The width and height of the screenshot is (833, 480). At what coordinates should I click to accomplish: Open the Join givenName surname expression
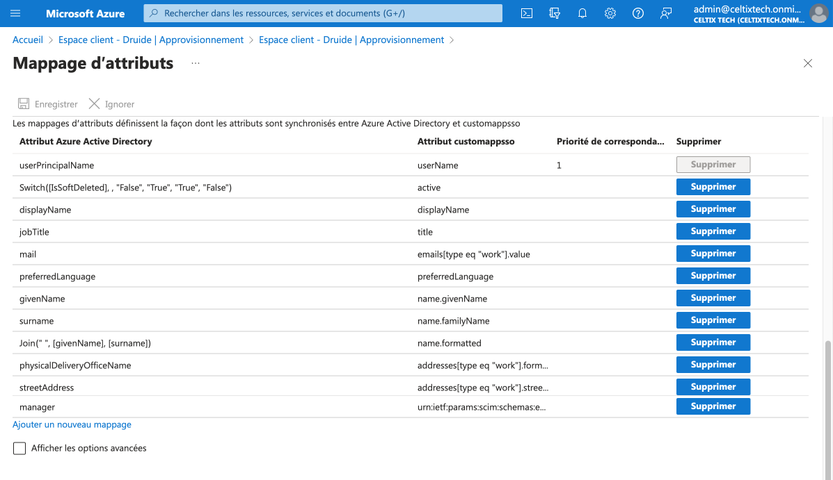click(x=85, y=344)
